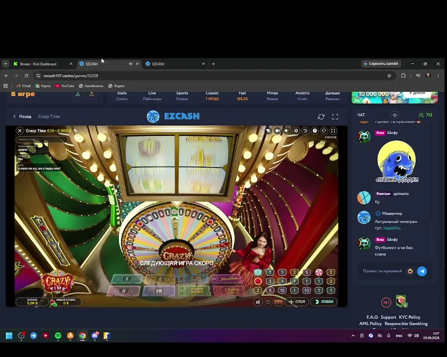Open the game history clock icon
The width and height of the screenshot is (447, 357).
pos(305,131)
